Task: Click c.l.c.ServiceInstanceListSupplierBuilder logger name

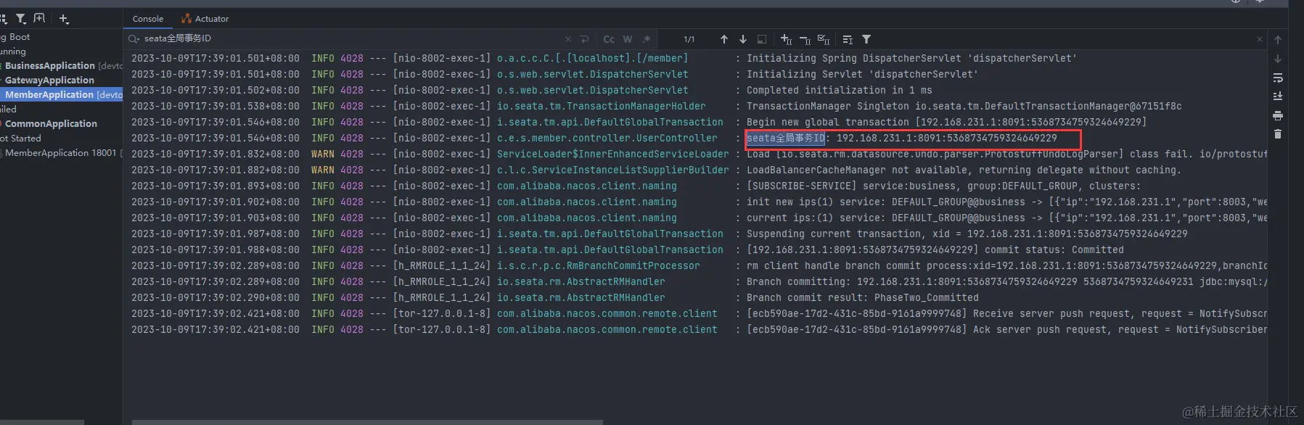Action: tap(612, 170)
